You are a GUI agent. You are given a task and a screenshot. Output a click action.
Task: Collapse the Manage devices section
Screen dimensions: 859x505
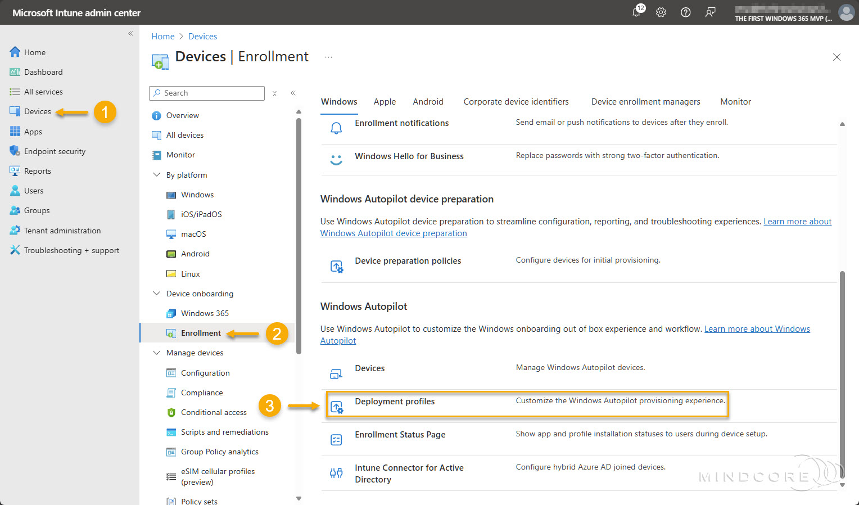point(157,353)
